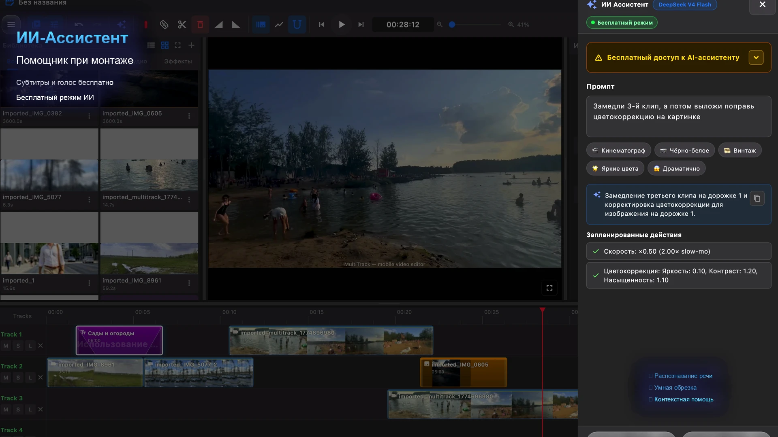
Task: Mute Track 2 with the M button
Action: pyautogui.click(x=6, y=378)
